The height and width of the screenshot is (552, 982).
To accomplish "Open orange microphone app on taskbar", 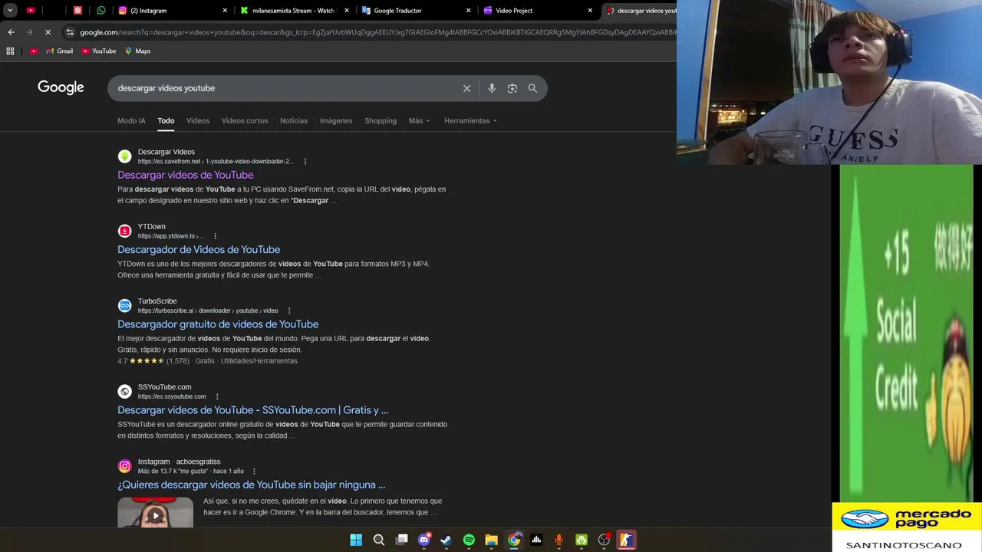I will pyautogui.click(x=559, y=540).
